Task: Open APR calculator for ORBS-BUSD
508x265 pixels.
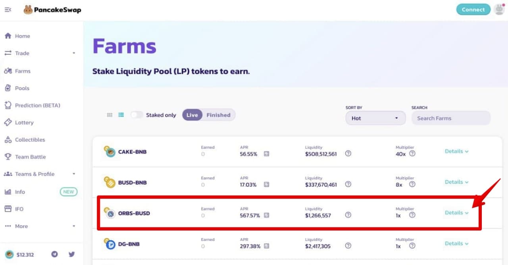Action: pyautogui.click(x=267, y=215)
